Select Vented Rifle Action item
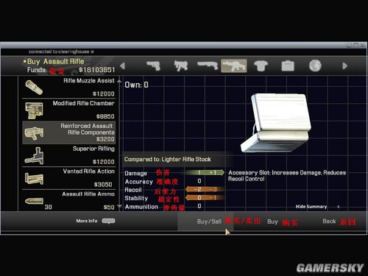This screenshot has width=368, height=276. click(x=69, y=178)
